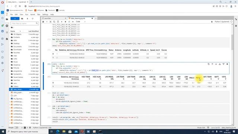Open the View menu
Viewport: 238px width, 134px height.
[22, 15]
